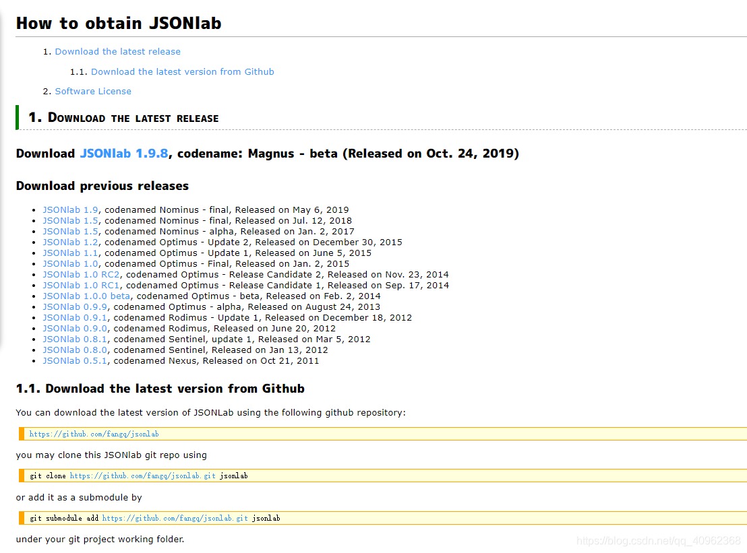This screenshot has height=553, width=747.
Task: Open JSONlab 1.5 alpha released Jan. 2, 2017
Action: pyautogui.click(x=71, y=231)
